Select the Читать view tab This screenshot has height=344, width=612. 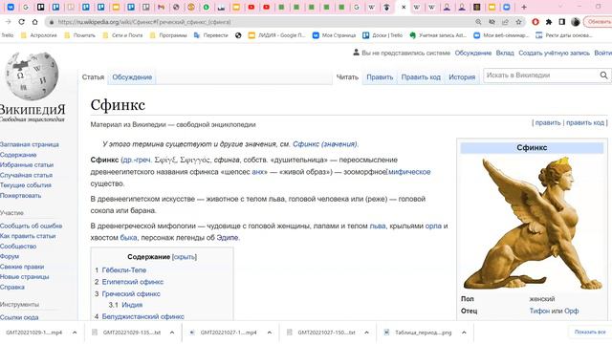pyautogui.click(x=347, y=77)
